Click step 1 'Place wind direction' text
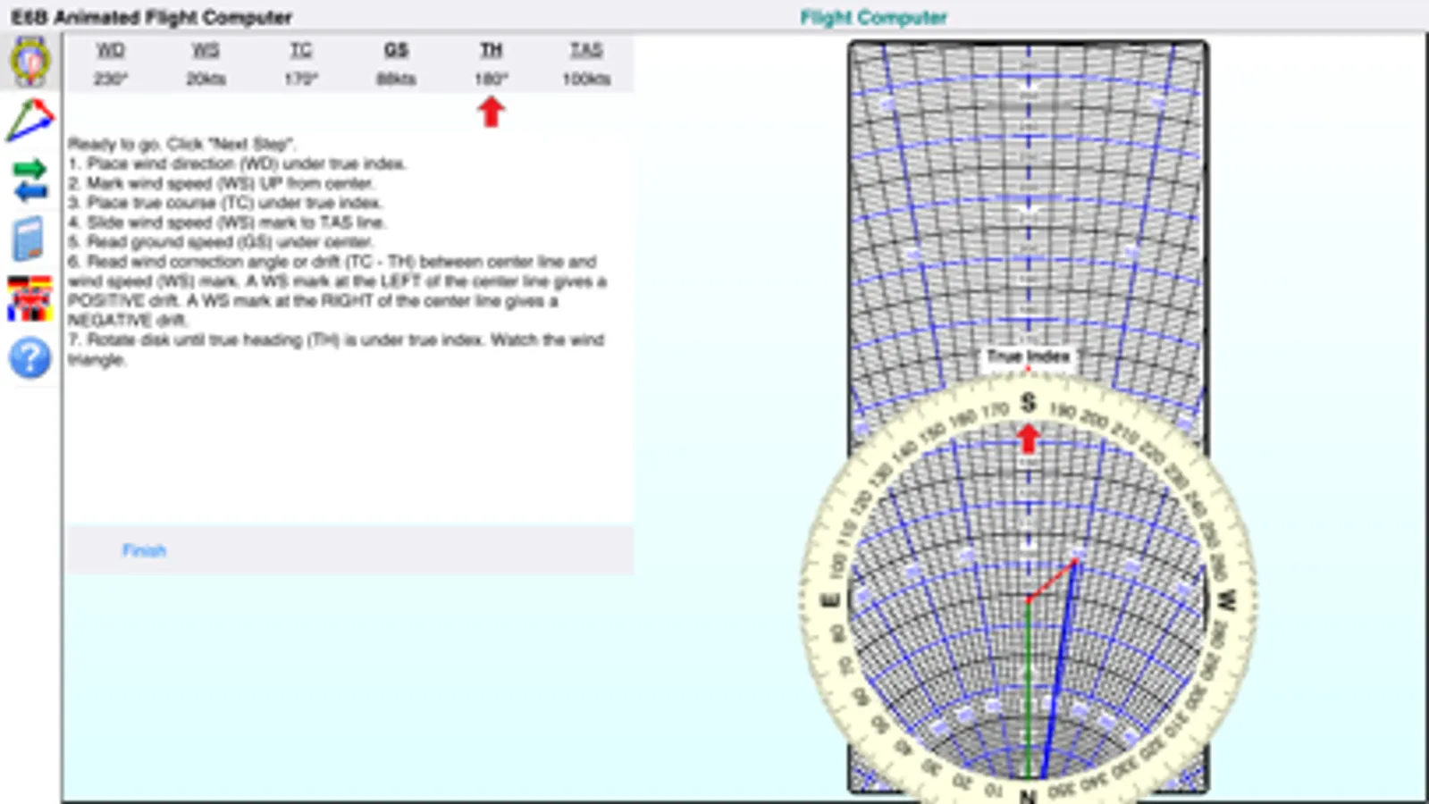The width and height of the screenshot is (1429, 804). click(x=237, y=163)
